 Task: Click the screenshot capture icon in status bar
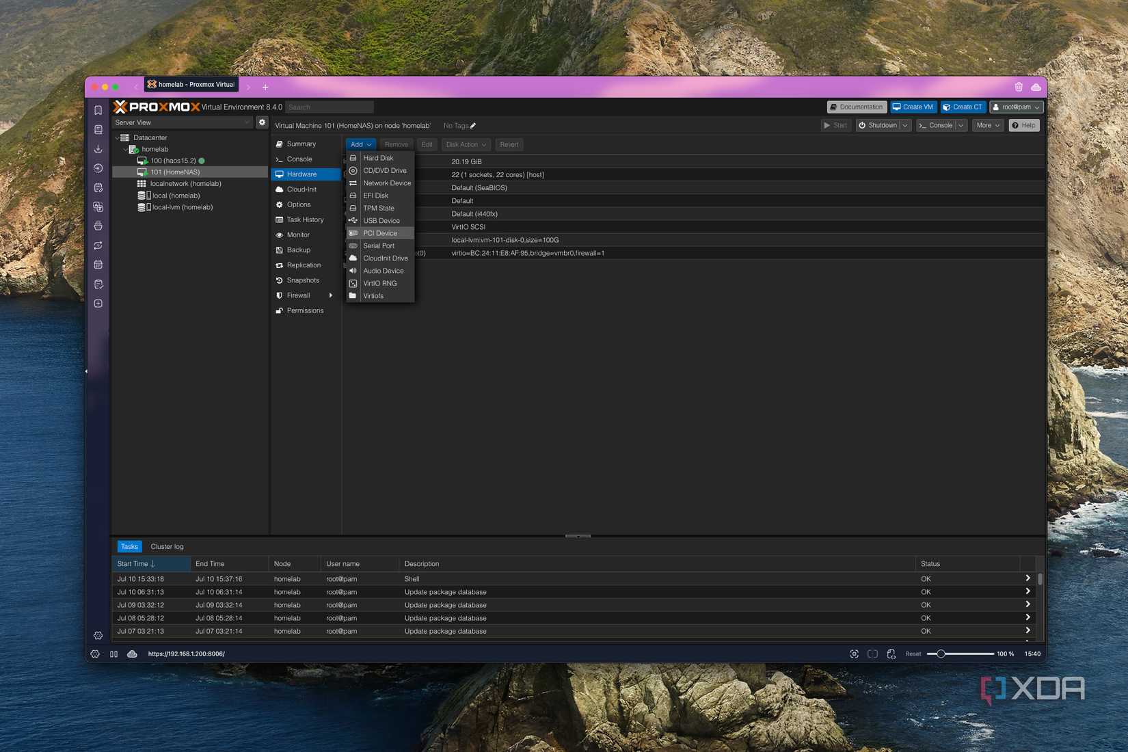click(855, 654)
